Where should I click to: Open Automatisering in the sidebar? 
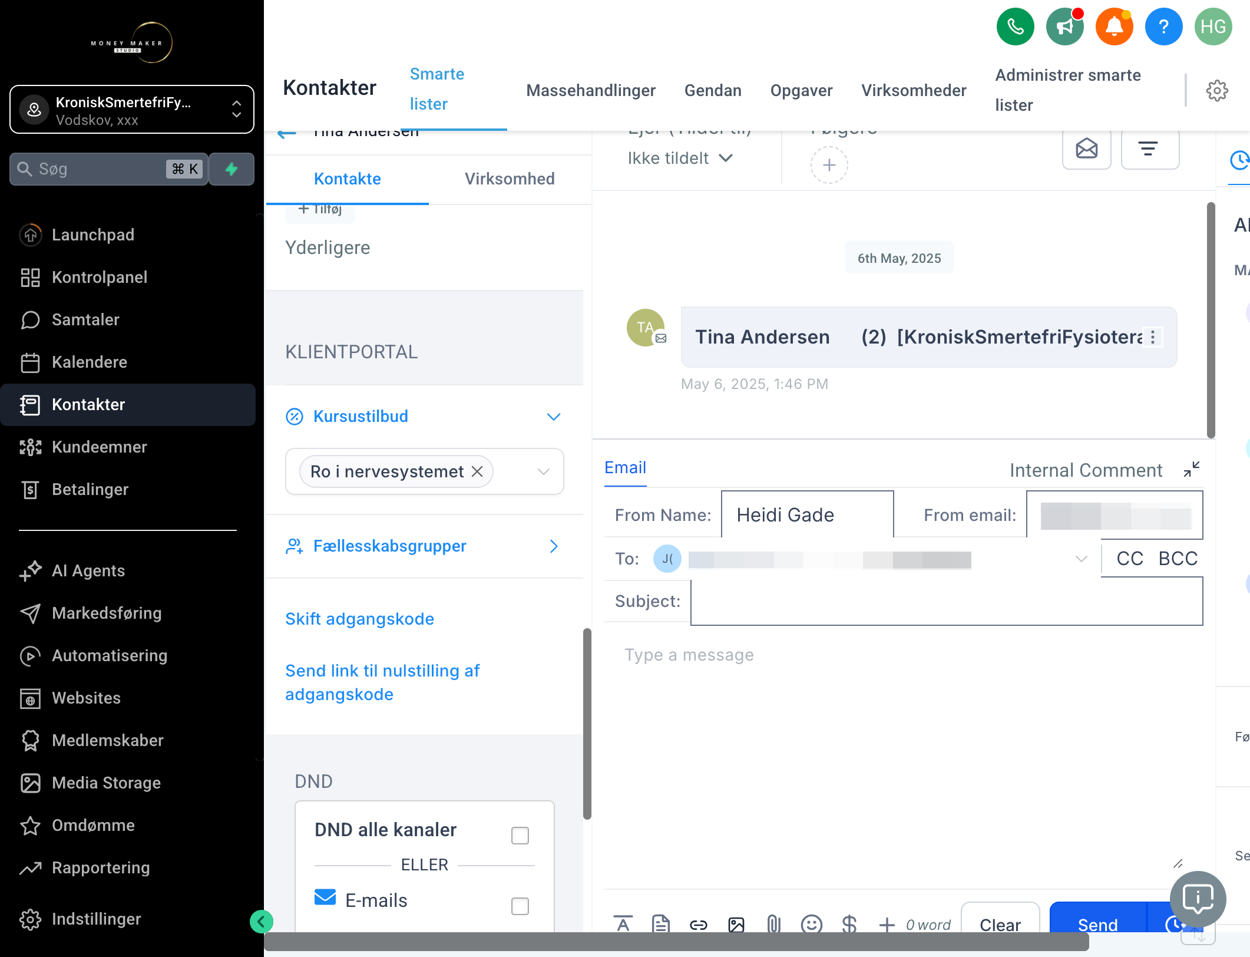tap(128, 656)
